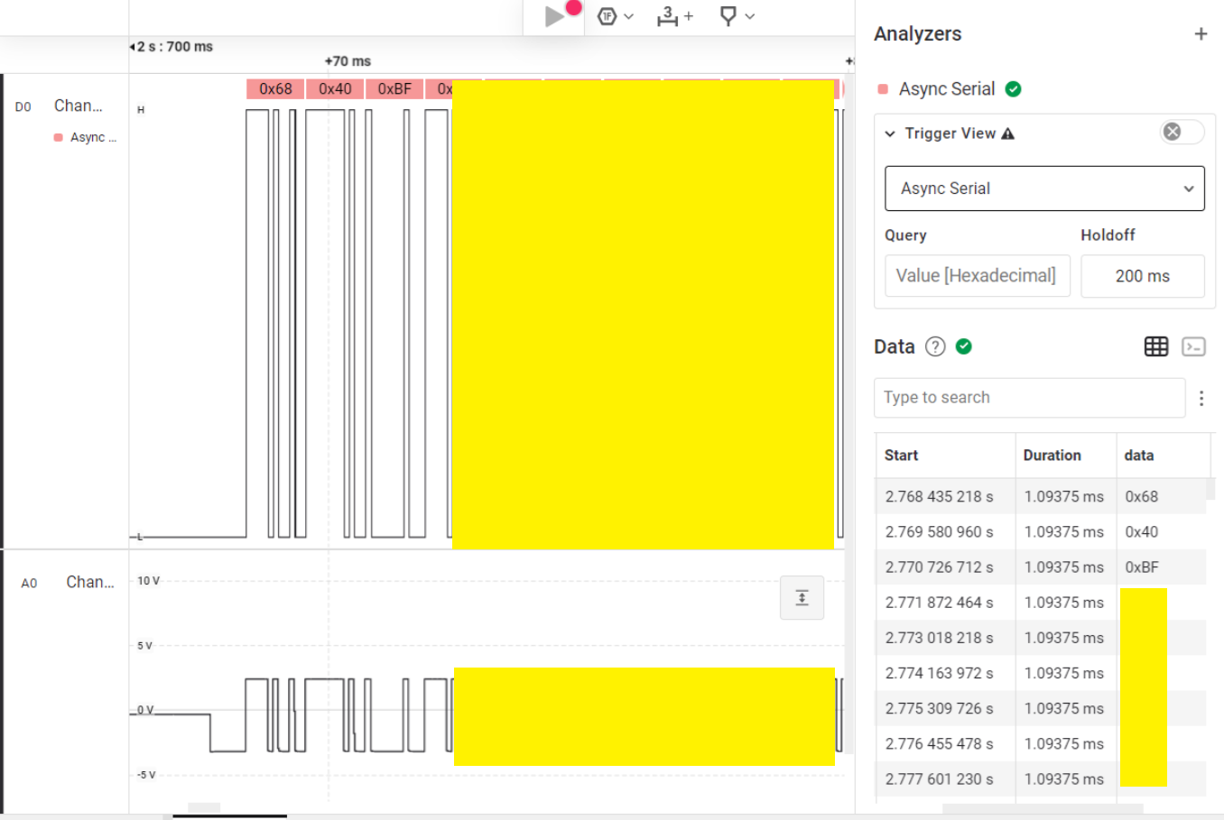Click the 0xBF decoded frame on waveform
This screenshot has width=1224, height=820.
click(394, 88)
